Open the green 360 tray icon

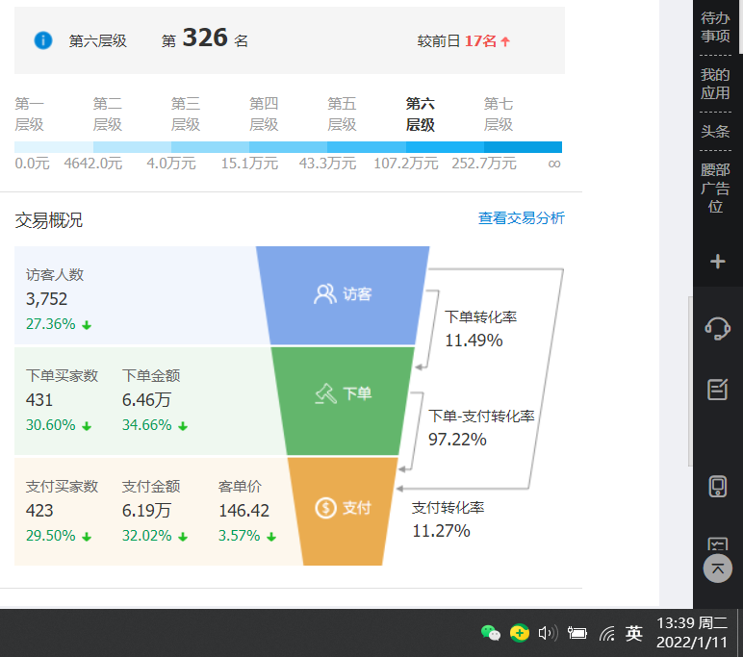[x=520, y=633]
